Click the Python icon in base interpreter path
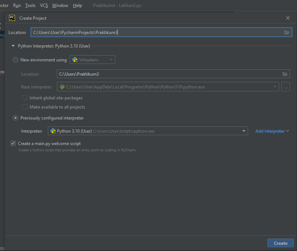Viewport: 297px width, 251px height. click(x=62, y=87)
